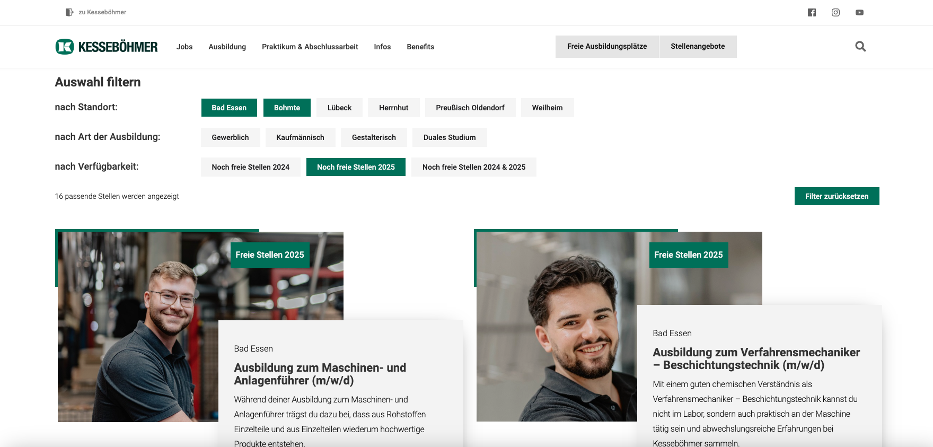Open the Ausbildung menu item

click(227, 47)
